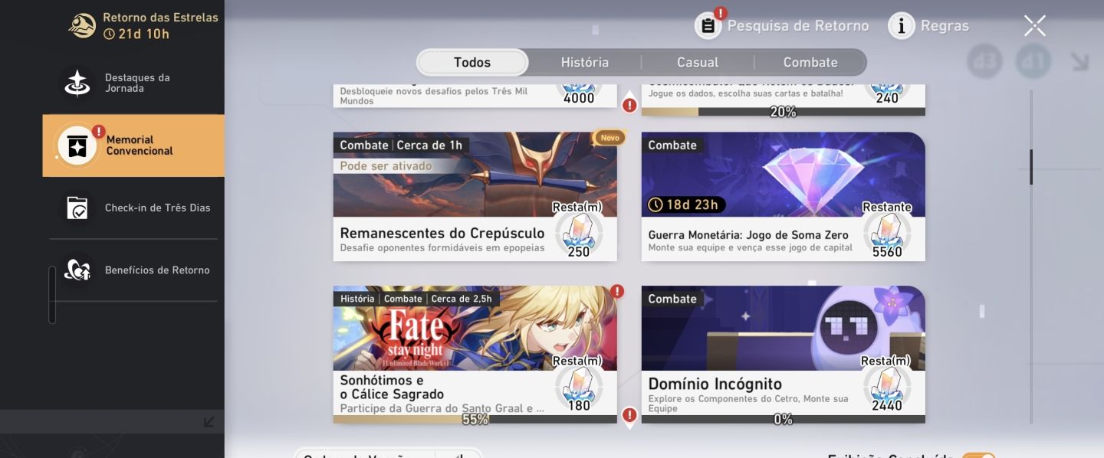The image size is (1104, 458).
Task: Click the sidebar scrollbar handle
Action: point(52,295)
